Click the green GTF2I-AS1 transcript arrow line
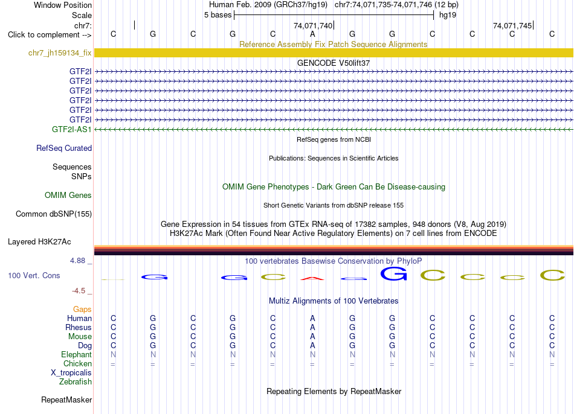Image resolution: width=574 pixels, height=414 pixels. (334, 130)
